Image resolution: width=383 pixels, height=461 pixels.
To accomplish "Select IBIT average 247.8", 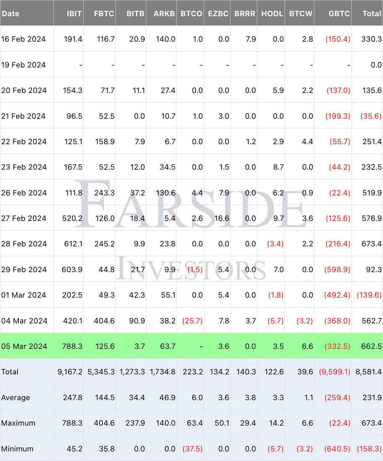I will [73, 398].
